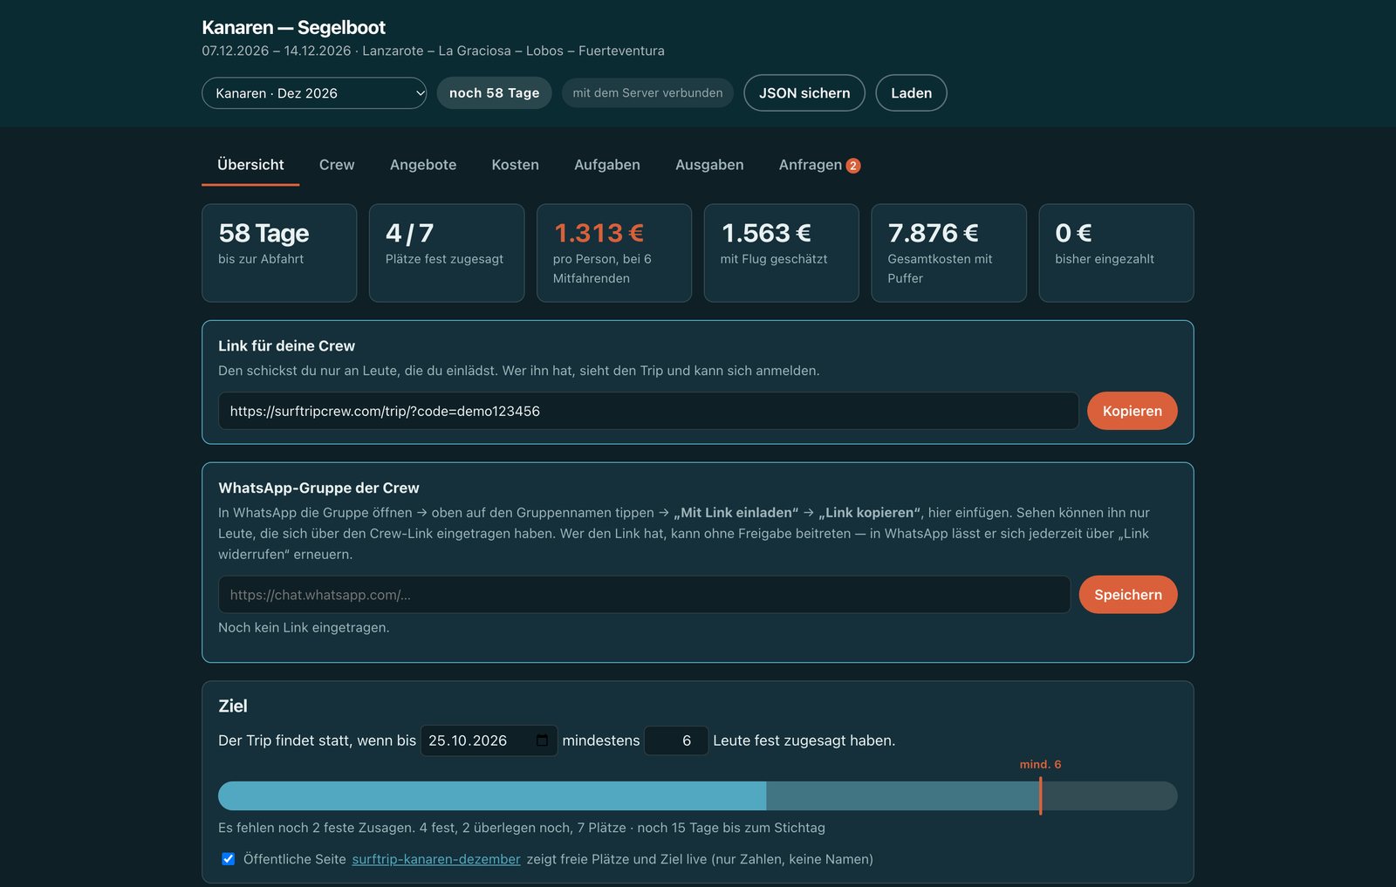The image size is (1396, 887).
Task: Open the calendar picker icon in date field
Action: (542, 740)
